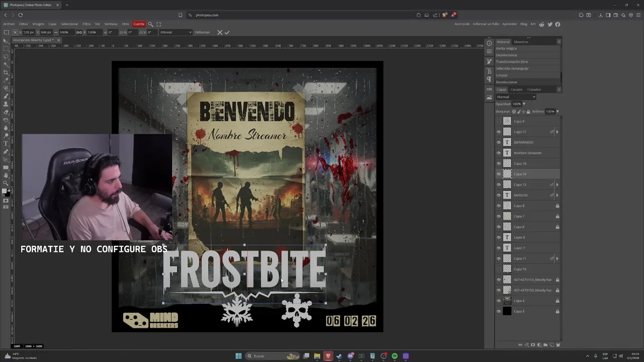Hide the Nombre Streamer layer

click(499, 153)
